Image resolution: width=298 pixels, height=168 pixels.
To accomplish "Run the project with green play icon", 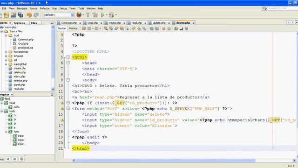I will tap(102, 15).
